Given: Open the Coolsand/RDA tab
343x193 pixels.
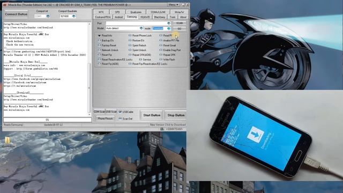Looking at the screenshot, I should coord(103,17).
